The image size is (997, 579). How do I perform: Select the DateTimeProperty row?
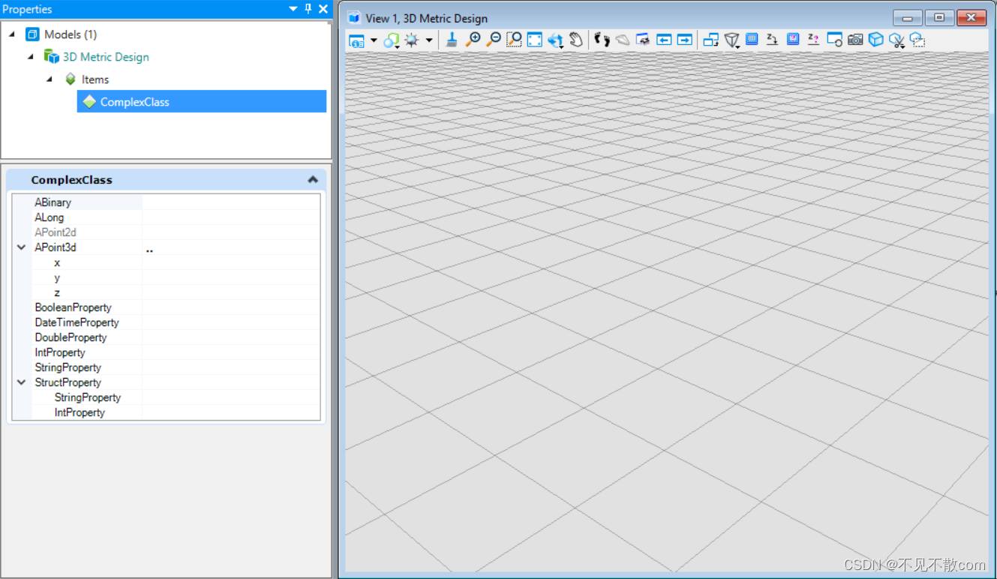167,322
